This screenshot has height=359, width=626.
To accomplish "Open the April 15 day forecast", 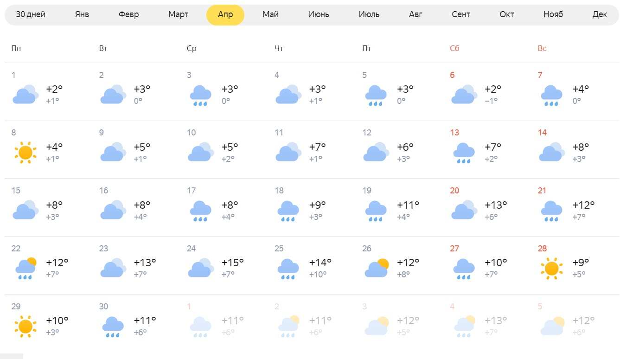I will click(16, 191).
